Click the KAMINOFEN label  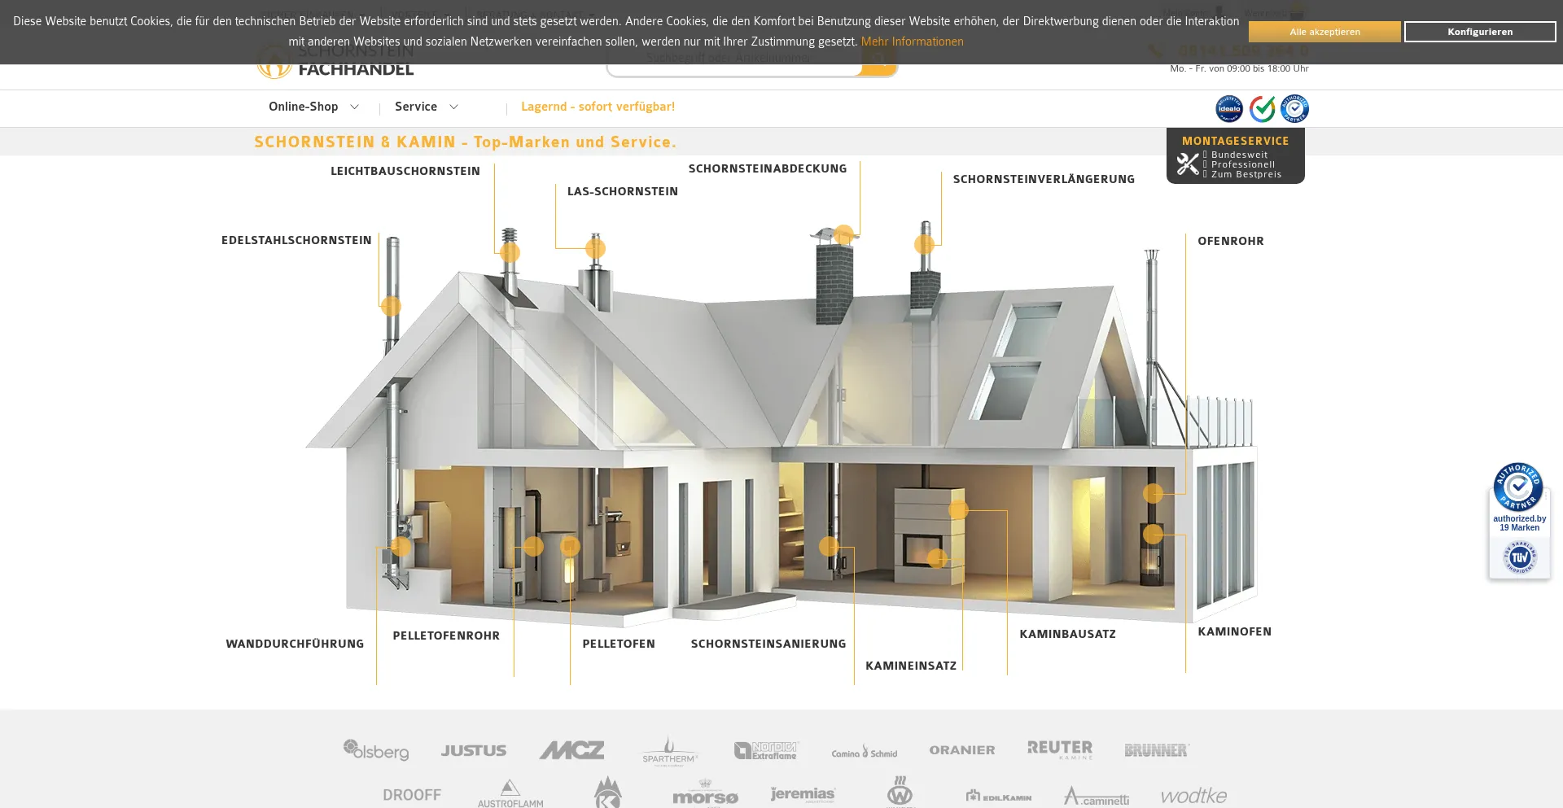[x=1234, y=631]
